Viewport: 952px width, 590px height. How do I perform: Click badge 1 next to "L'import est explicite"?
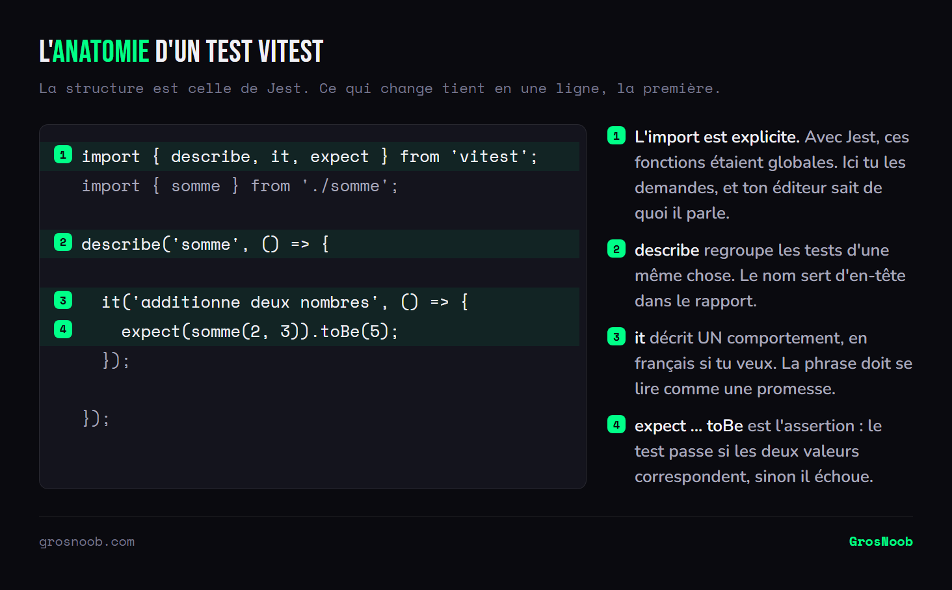point(616,135)
